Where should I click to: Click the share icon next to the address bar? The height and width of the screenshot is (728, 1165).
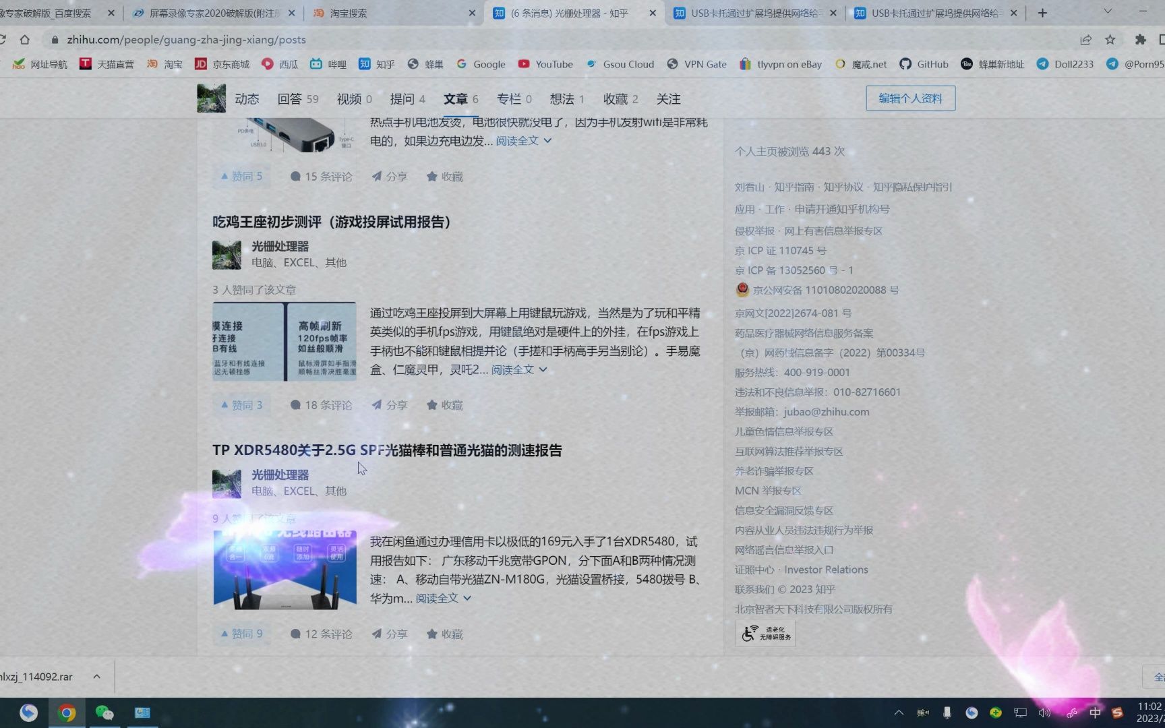point(1085,40)
